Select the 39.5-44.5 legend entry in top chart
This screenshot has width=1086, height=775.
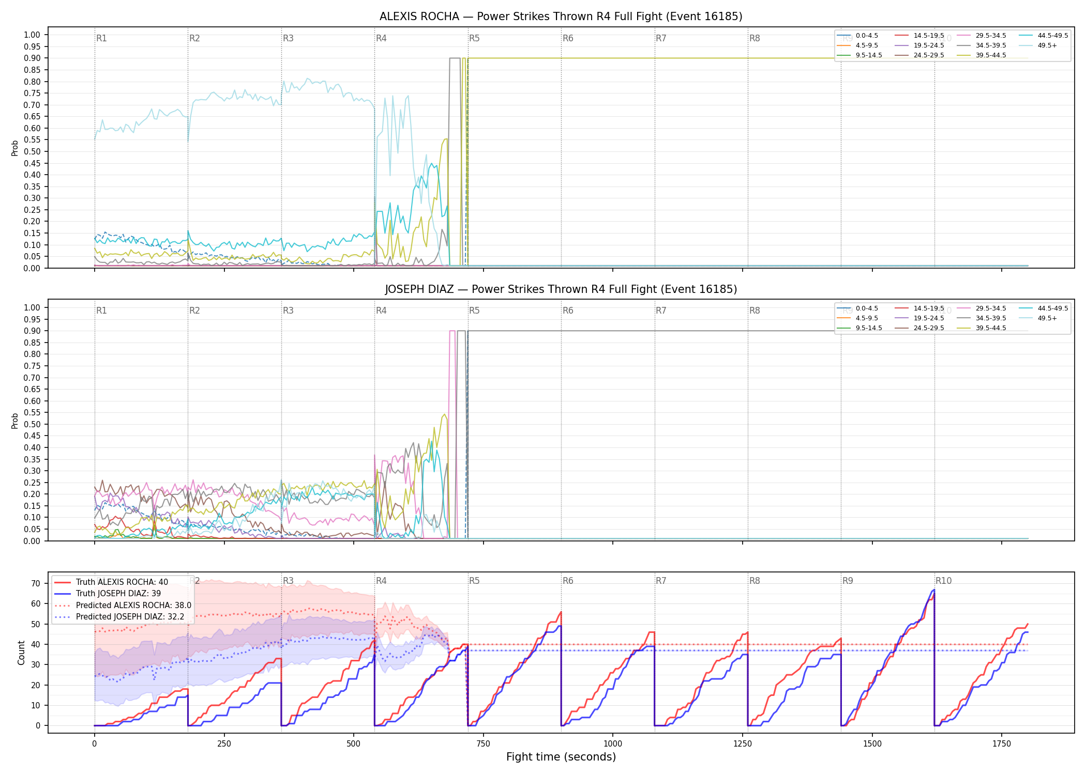pos(982,55)
